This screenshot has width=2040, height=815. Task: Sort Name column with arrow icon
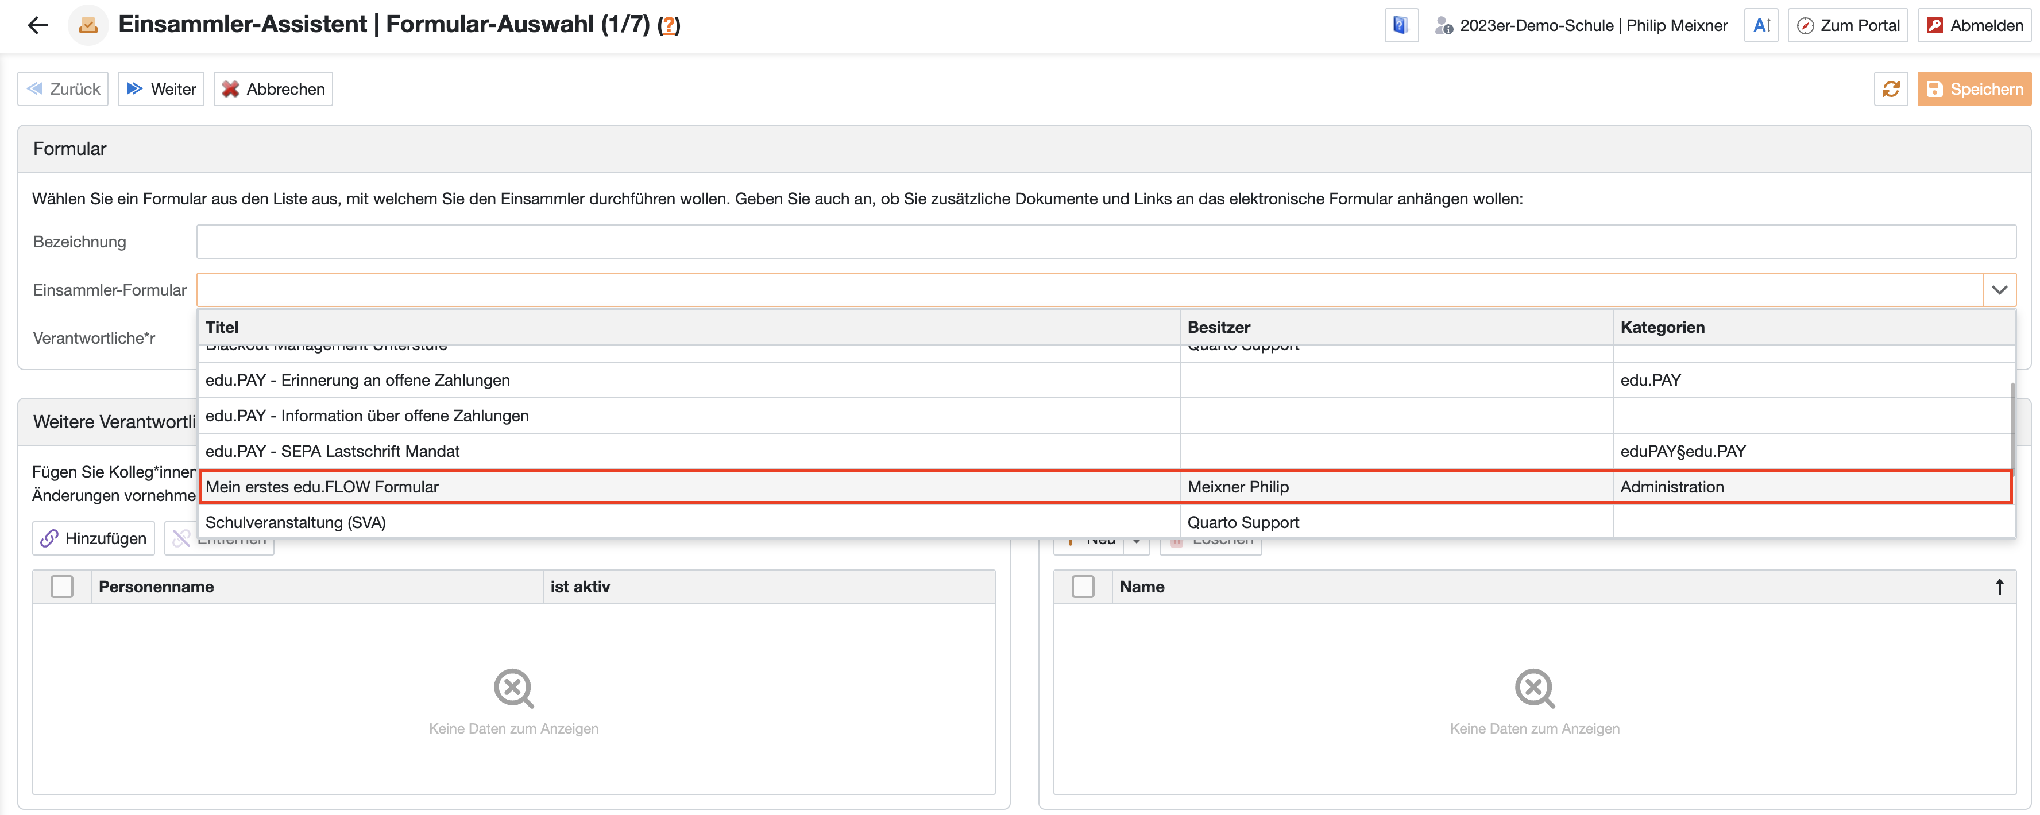(x=1999, y=587)
